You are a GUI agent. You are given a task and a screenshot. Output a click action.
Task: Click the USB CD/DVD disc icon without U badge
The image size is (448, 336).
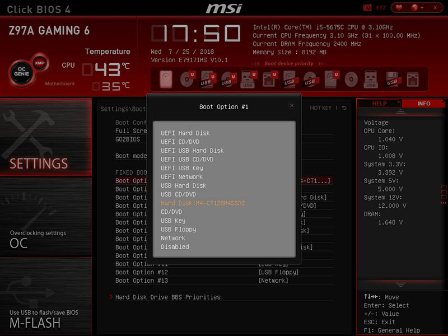pos(310,79)
